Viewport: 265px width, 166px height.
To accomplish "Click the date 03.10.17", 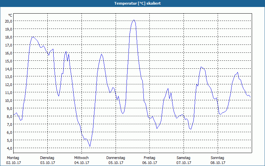I will [48, 163].
